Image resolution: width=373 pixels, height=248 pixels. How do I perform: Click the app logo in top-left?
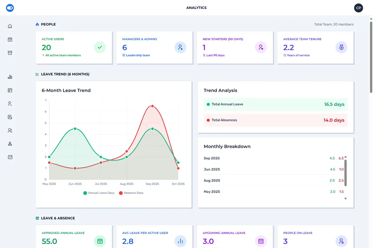(x=10, y=8)
